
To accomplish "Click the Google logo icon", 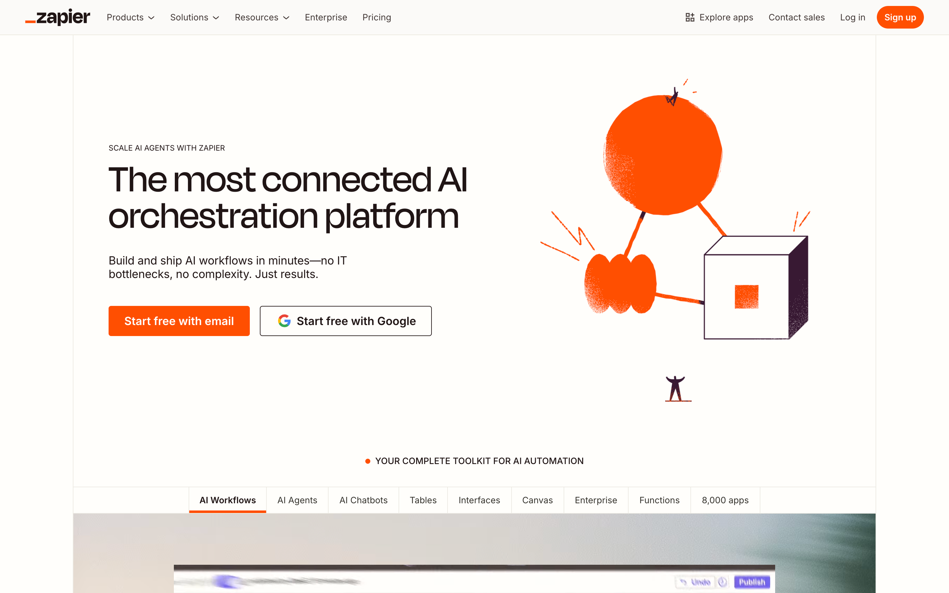I will coord(284,321).
